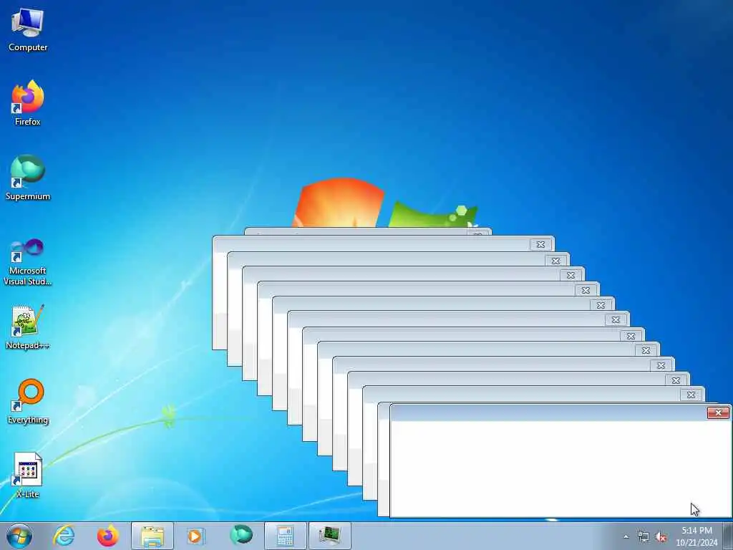Click Show desktop button at taskbar end

click(728, 536)
